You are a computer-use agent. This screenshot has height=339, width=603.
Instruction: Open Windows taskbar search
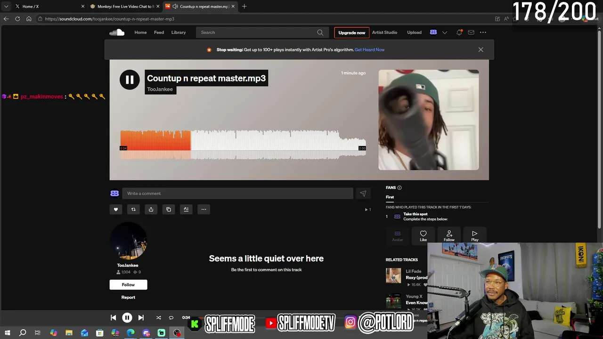[22, 333]
